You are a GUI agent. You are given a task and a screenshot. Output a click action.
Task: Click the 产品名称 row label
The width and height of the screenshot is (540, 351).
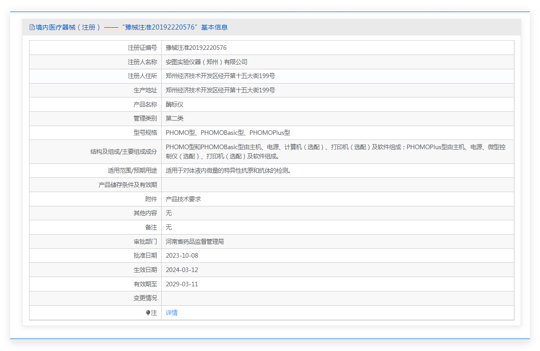click(146, 104)
